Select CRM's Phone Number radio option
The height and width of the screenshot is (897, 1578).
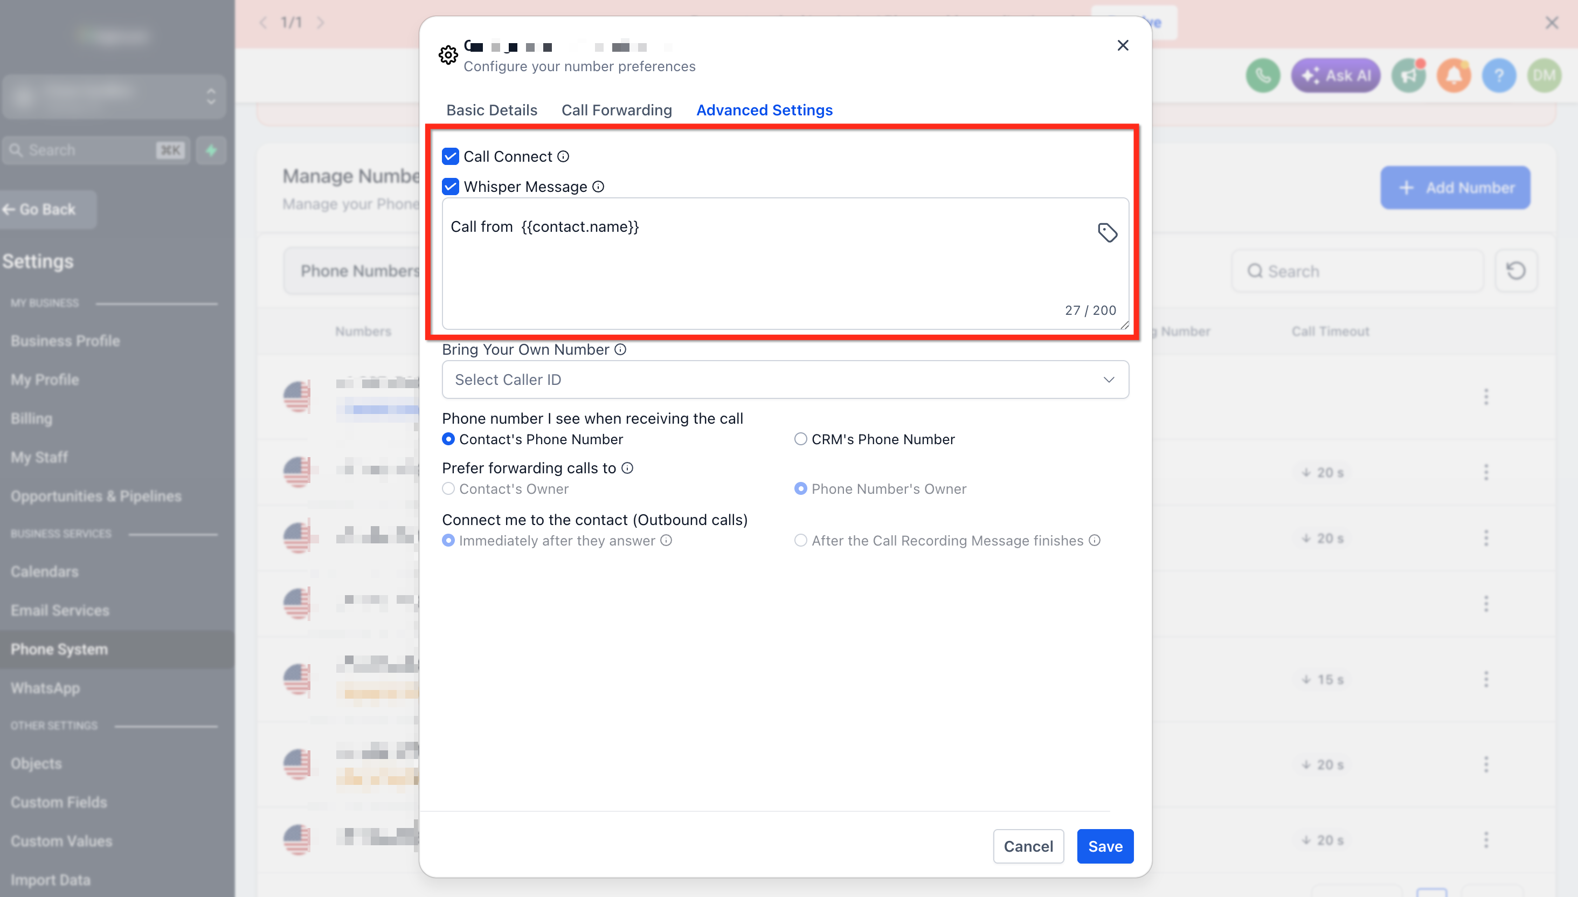(800, 439)
